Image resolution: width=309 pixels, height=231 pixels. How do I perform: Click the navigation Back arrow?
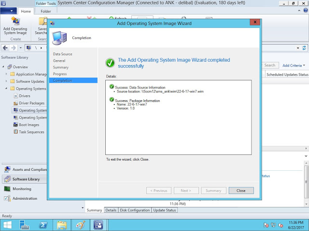(x=5, y=48)
